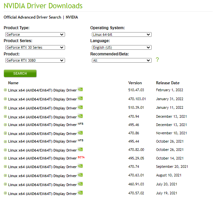This screenshot has width=215, height=198.
Task: Open the Language dropdown
Action: tap(122, 47)
